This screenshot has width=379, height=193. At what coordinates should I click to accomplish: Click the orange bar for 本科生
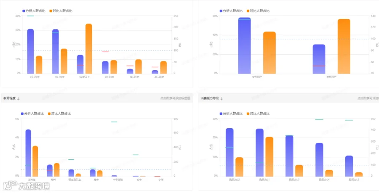tap(35, 161)
